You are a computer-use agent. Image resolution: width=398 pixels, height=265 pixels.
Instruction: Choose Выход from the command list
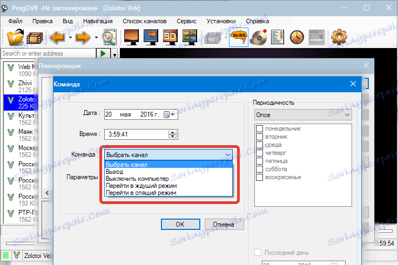point(168,172)
